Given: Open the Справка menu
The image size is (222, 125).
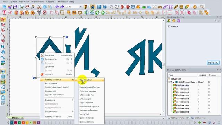Looking at the screenshot, I should [50, 2].
